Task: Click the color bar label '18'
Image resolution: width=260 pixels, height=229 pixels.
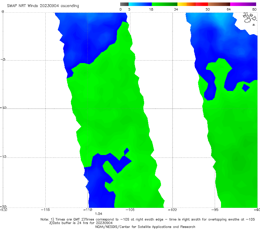Action: tap(151, 10)
